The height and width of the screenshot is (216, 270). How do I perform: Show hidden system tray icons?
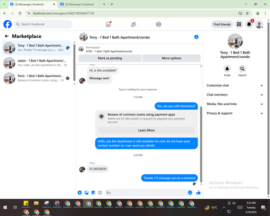224,207
